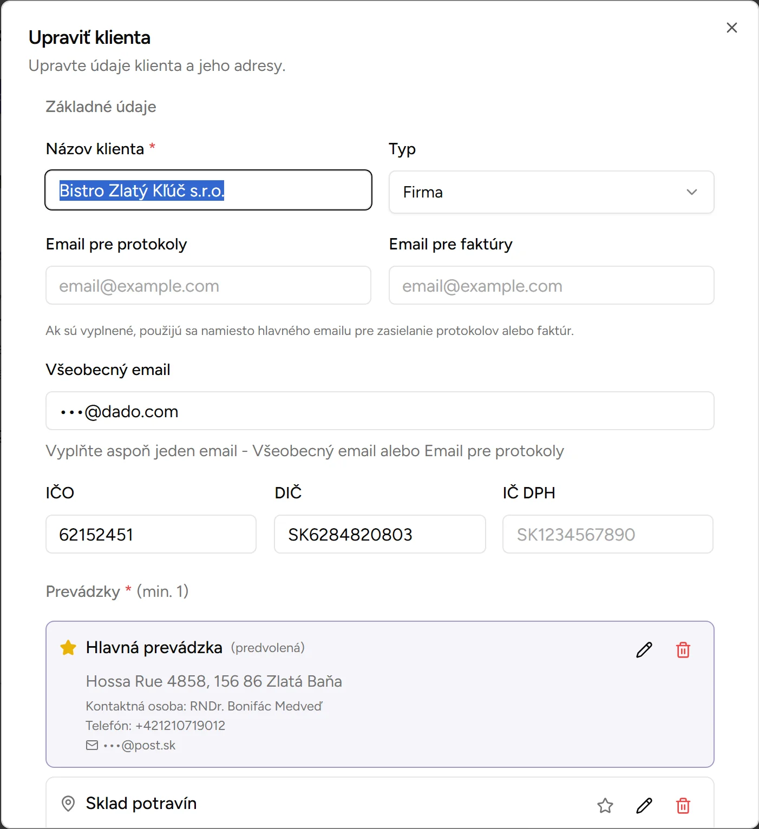This screenshot has height=829, width=759.
Task: Click the envelope icon beside post.sk email
Action: tap(92, 745)
